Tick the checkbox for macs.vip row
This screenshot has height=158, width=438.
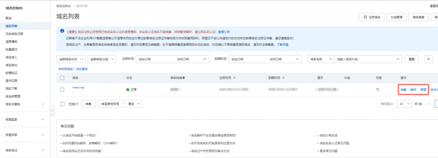[x=62, y=89]
